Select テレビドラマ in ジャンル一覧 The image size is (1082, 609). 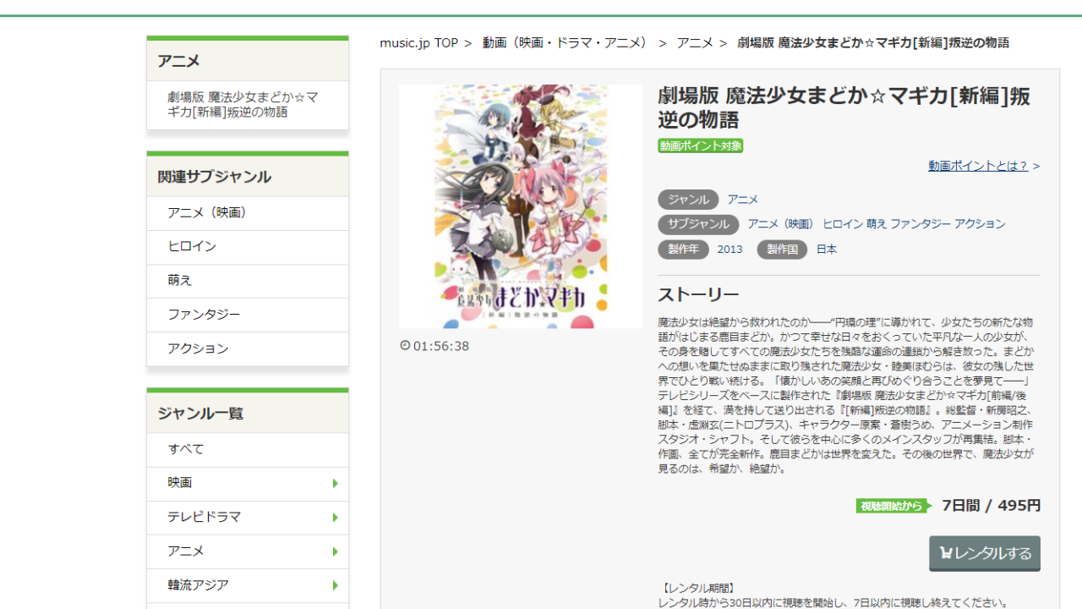click(x=248, y=517)
